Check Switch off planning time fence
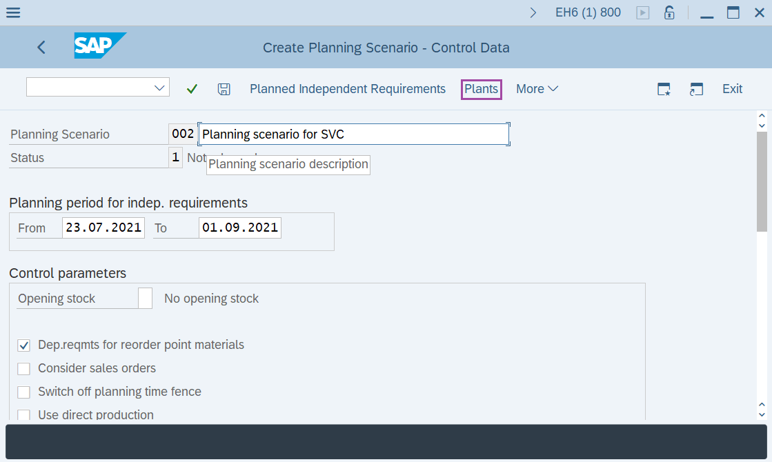This screenshot has width=772, height=462. point(23,392)
